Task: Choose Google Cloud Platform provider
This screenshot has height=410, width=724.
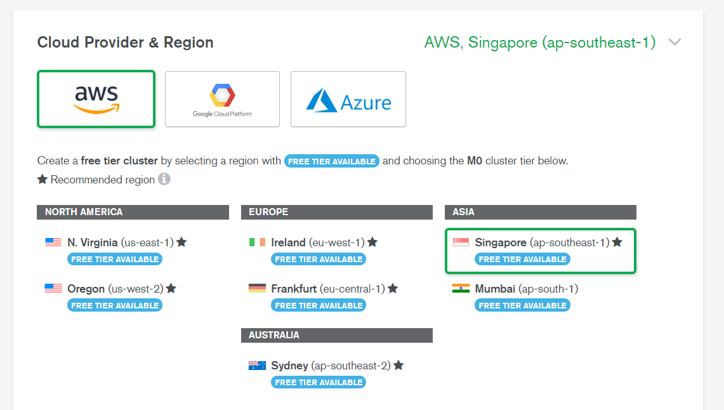Action: (x=222, y=99)
